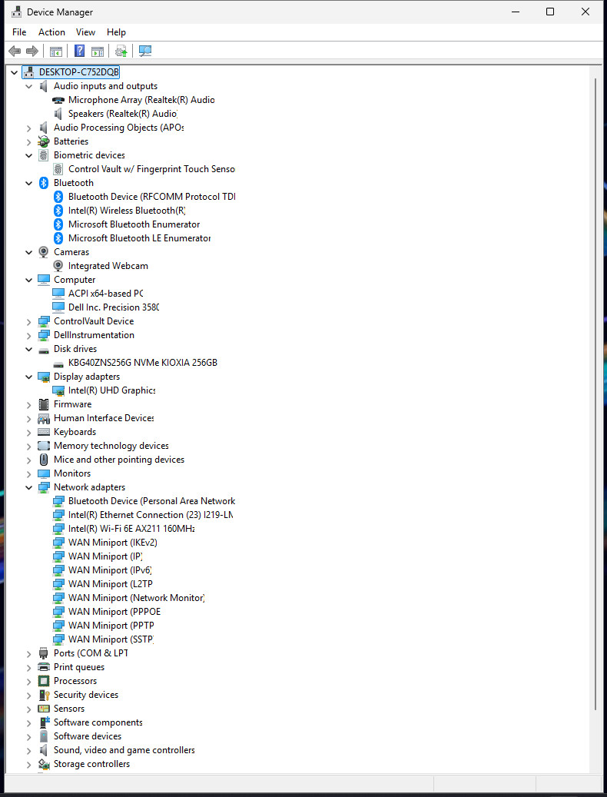Open the Action menu
607x797 pixels.
tap(51, 32)
